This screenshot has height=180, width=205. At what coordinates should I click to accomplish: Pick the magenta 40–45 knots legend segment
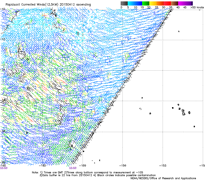click(x=182, y=3)
